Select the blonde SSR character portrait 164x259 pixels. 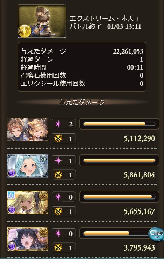[28, 202]
